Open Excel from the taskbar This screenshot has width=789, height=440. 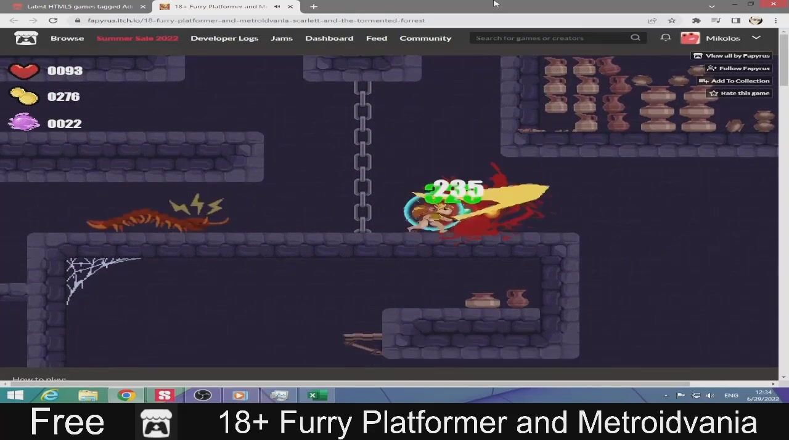[x=316, y=395]
